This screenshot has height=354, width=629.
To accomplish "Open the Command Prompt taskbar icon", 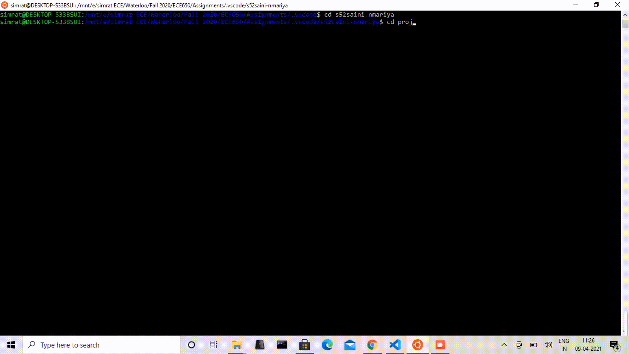I will [x=282, y=345].
